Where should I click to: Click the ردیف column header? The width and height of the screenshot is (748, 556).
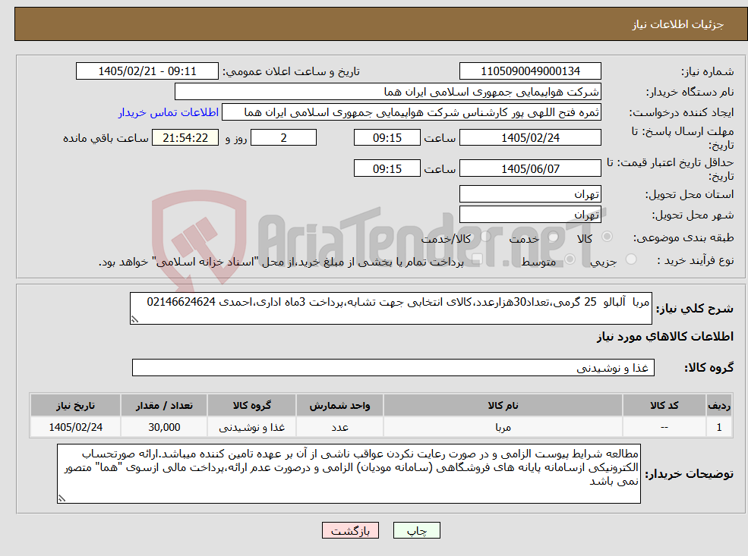tap(719, 406)
